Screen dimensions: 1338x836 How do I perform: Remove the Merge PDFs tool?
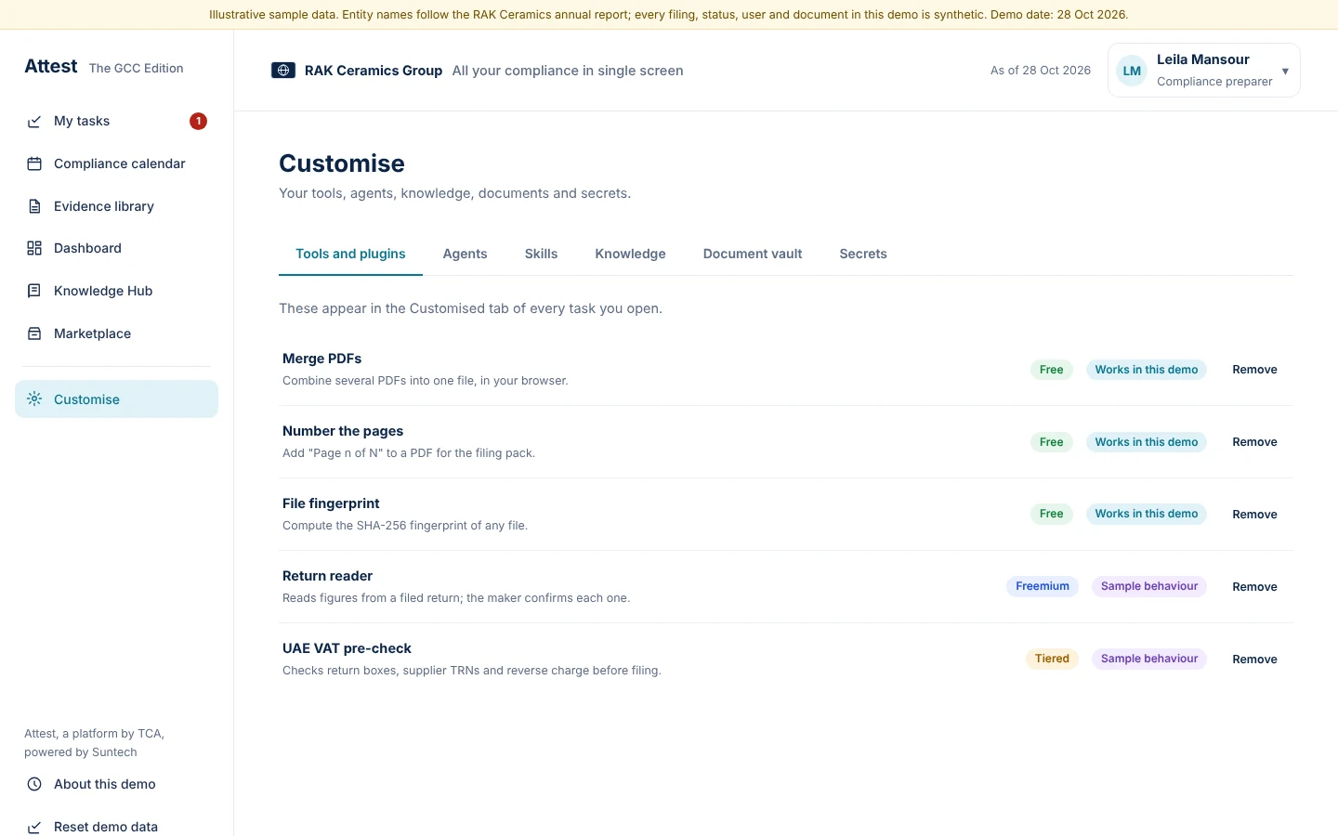[x=1254, y=370]
